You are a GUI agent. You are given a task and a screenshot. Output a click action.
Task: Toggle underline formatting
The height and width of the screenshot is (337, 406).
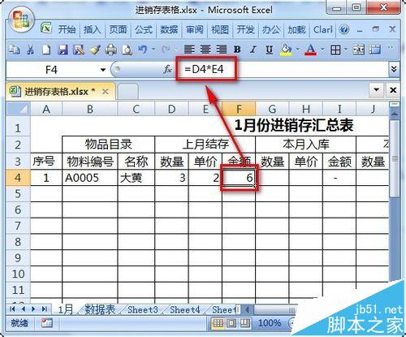[x=269, y=50]
